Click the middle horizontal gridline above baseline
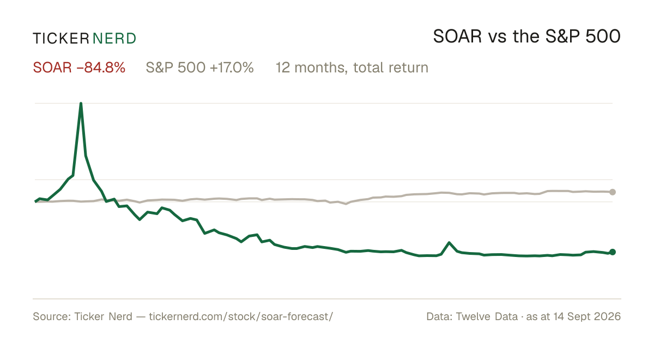Screen dimensions: 654x343 [x=324, y=179]
